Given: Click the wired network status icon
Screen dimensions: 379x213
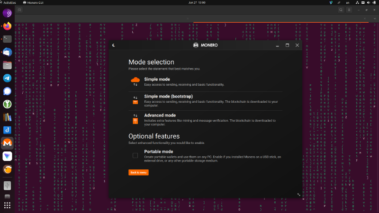Looking at the screenshot, I should tap(357, 3).
